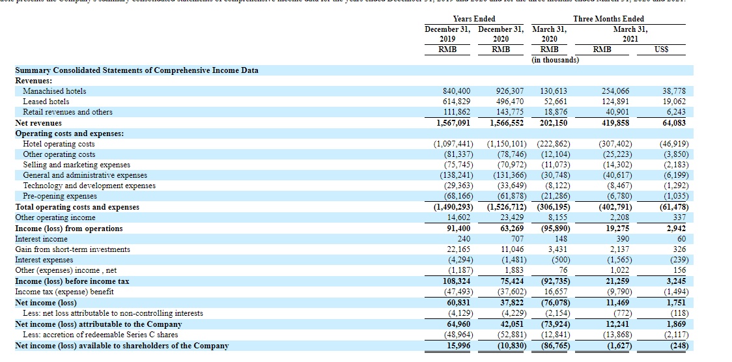This screenshot has width=732, height=362.
Task: Click the General and administrative expenses label
Action: pos(85,175)
